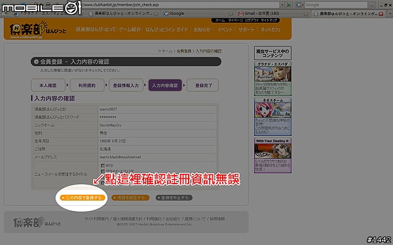Open 倶楽部はんびっとって menu item
393x245 pixels.
click(x=96, y=29)
